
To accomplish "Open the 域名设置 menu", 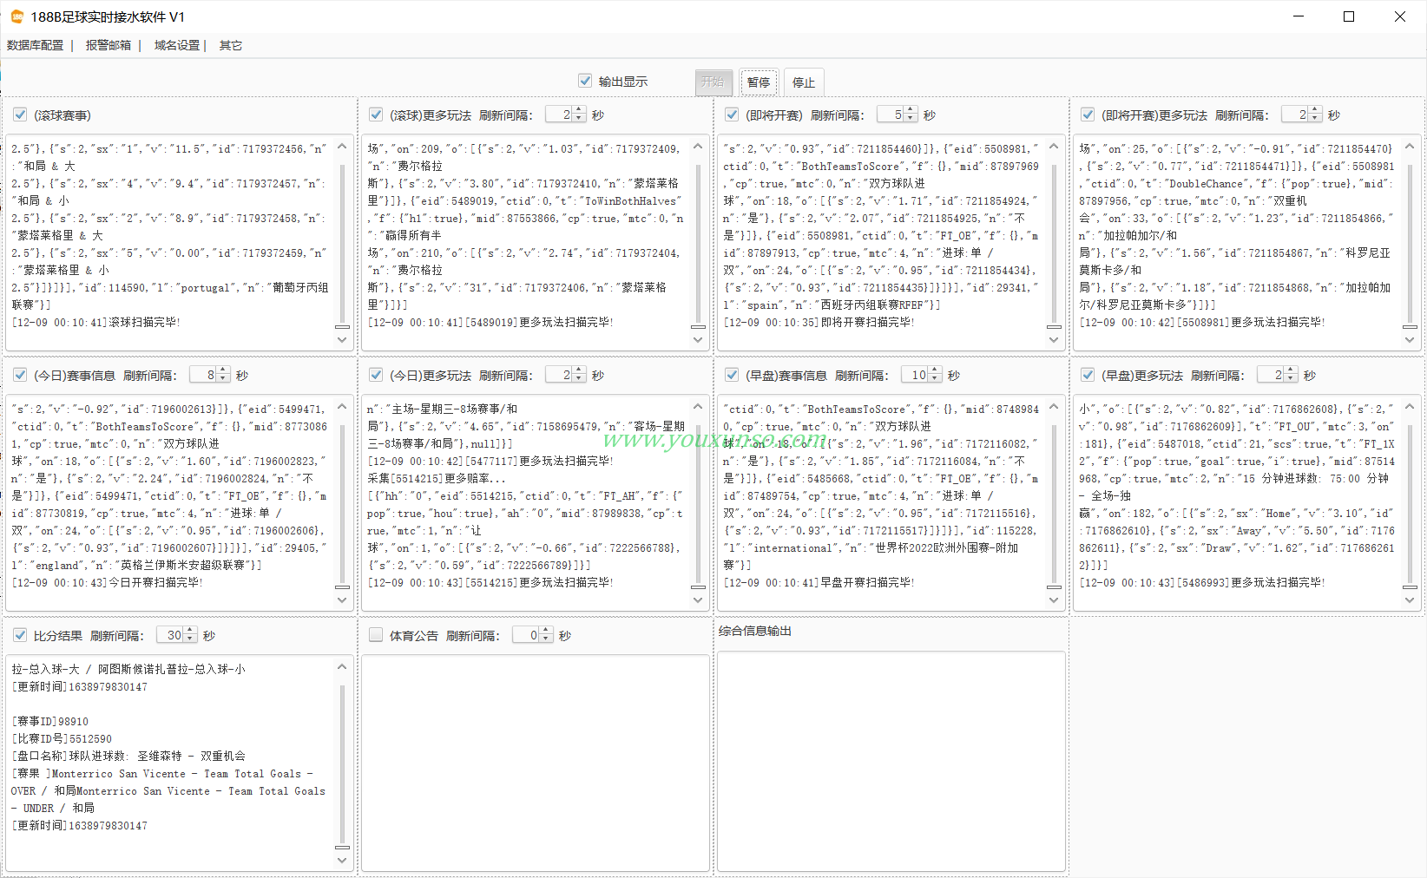I will tap(177, 45).
